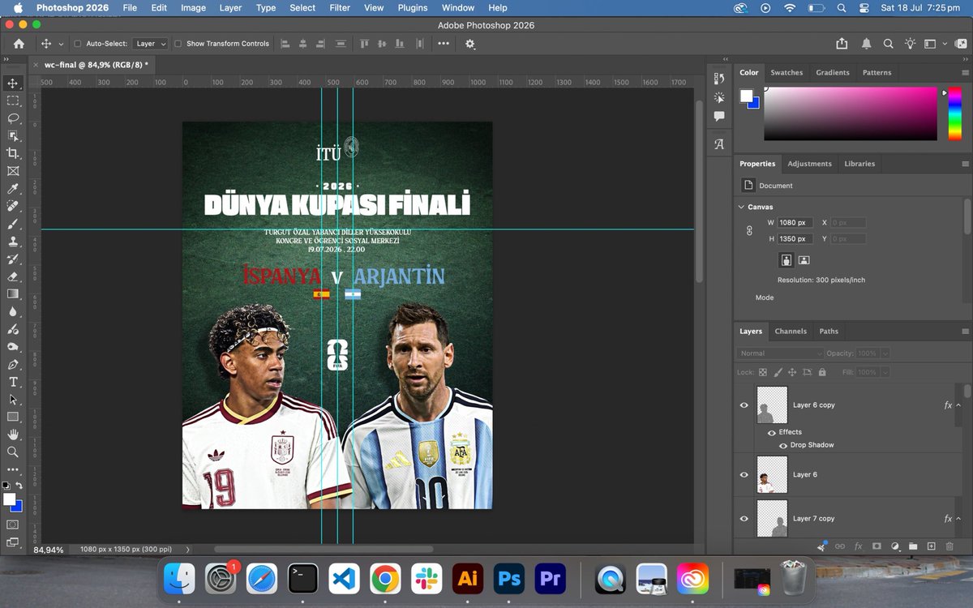The width and height of the screenshot is (973, 608).
Task: Pick the Eyedropper tool
Action: point(13,188)
